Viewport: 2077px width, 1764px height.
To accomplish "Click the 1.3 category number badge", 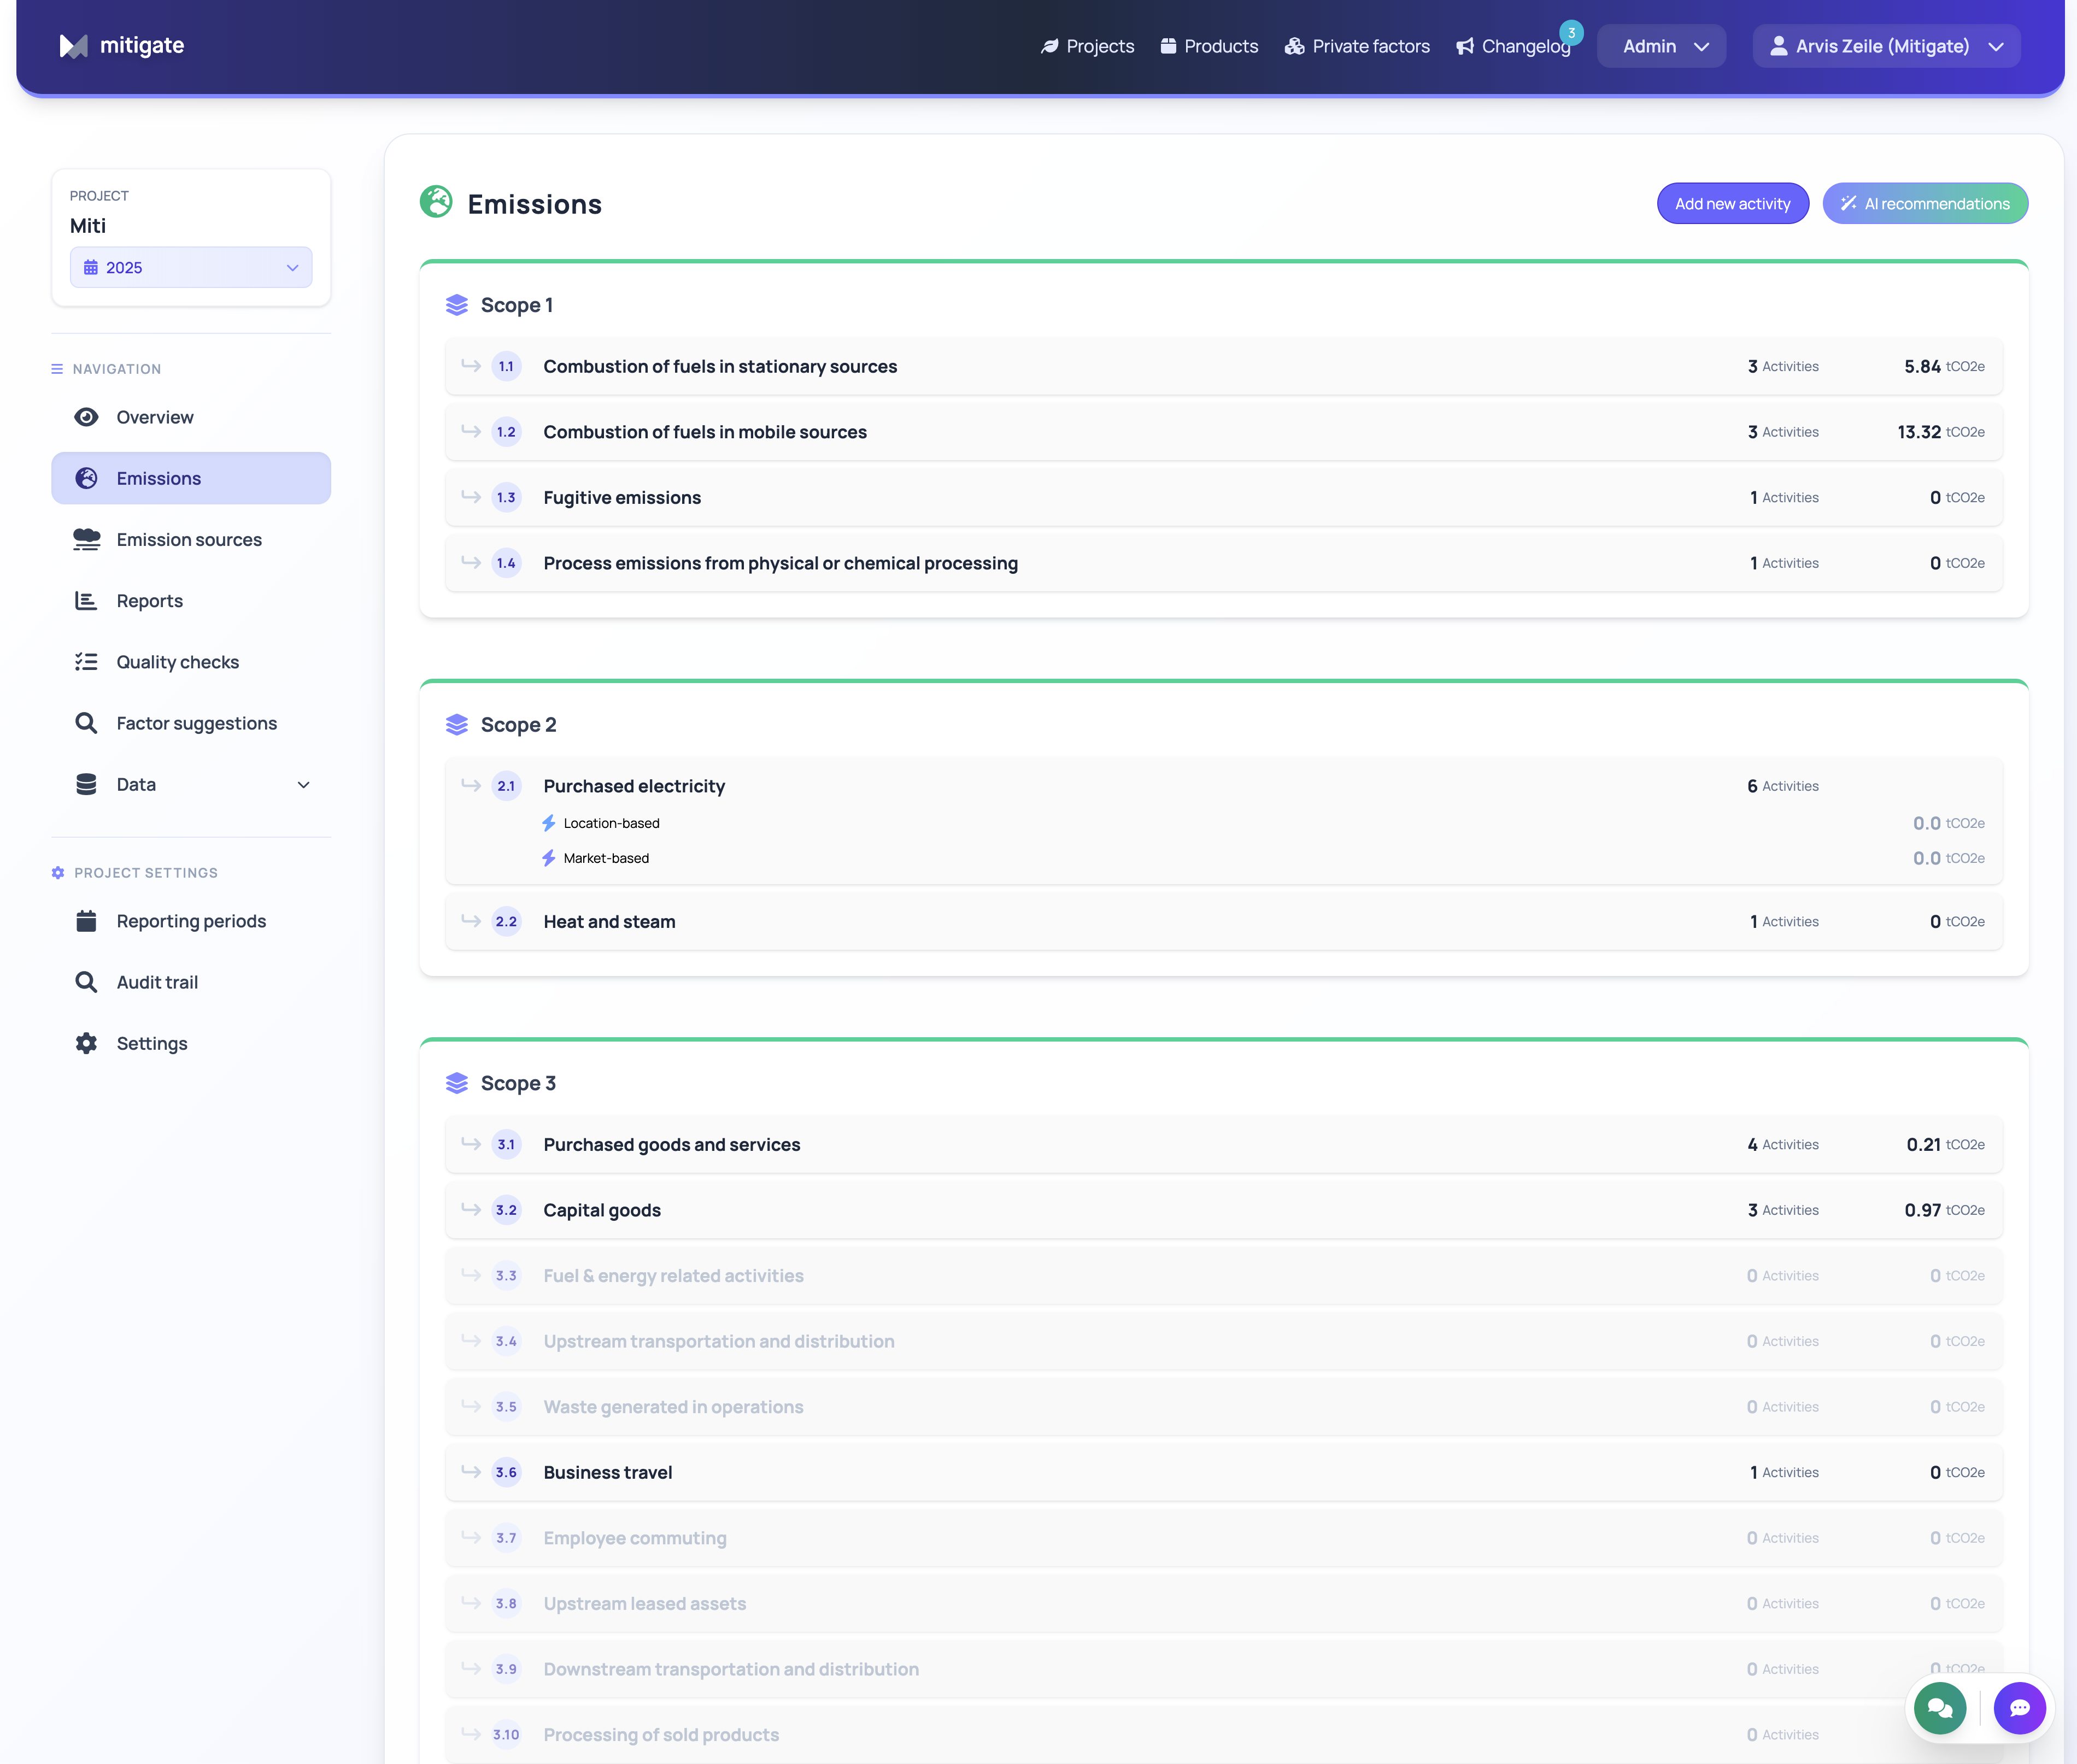I will pyautogui.click(x=507, y=498).
